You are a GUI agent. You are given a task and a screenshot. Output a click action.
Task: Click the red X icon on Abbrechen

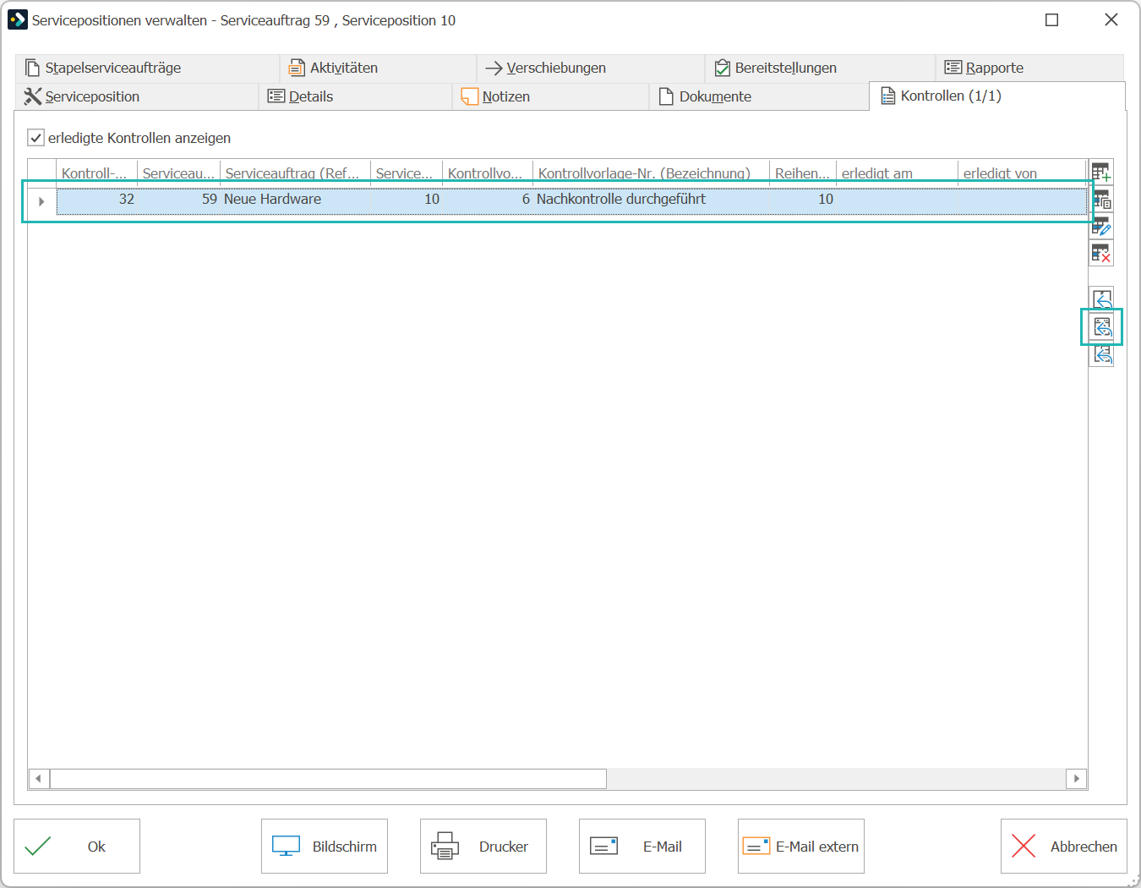pos(1024,847)
